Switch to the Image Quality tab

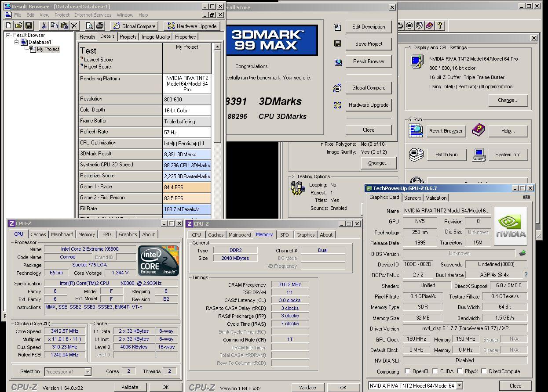point(156,37)
